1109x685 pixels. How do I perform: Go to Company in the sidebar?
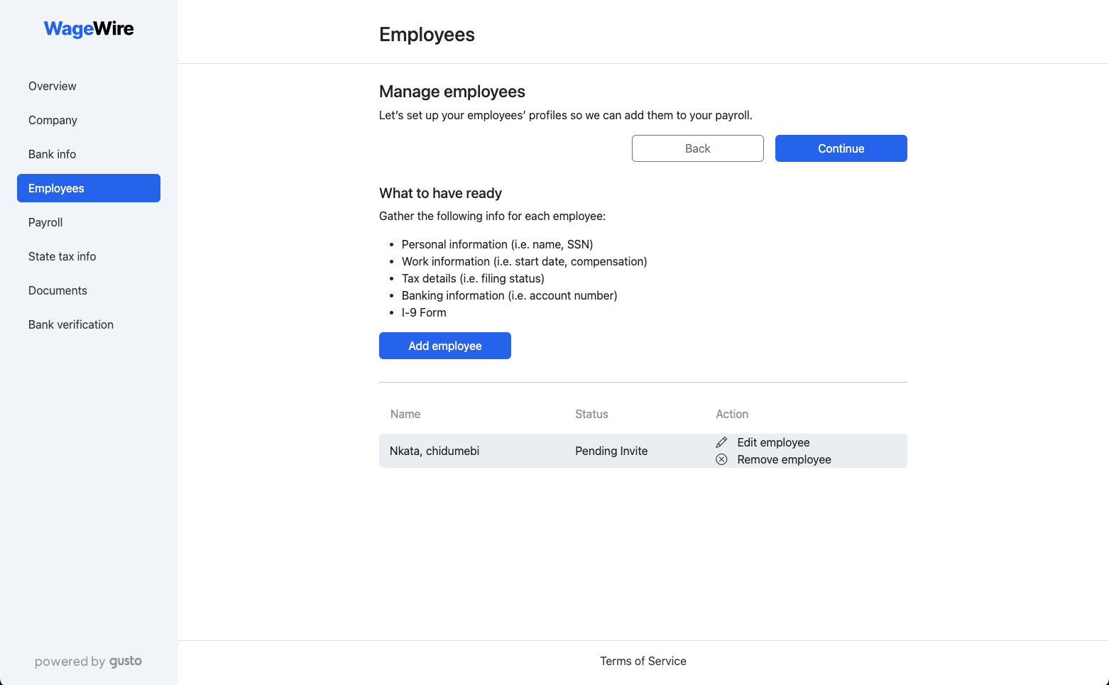point(89,120)
